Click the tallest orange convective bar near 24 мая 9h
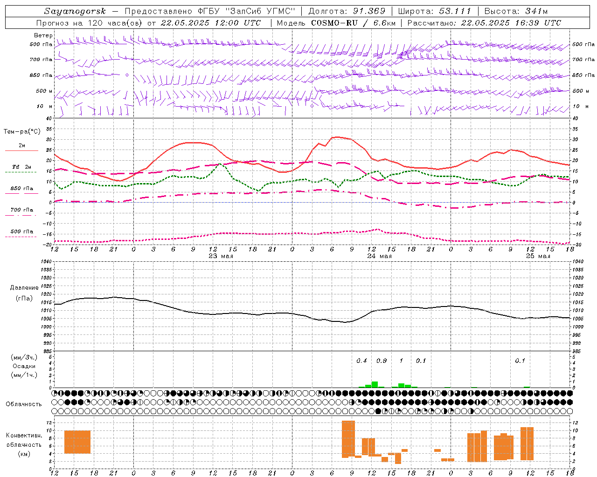 pyautogui.click(x=348, y=439)
